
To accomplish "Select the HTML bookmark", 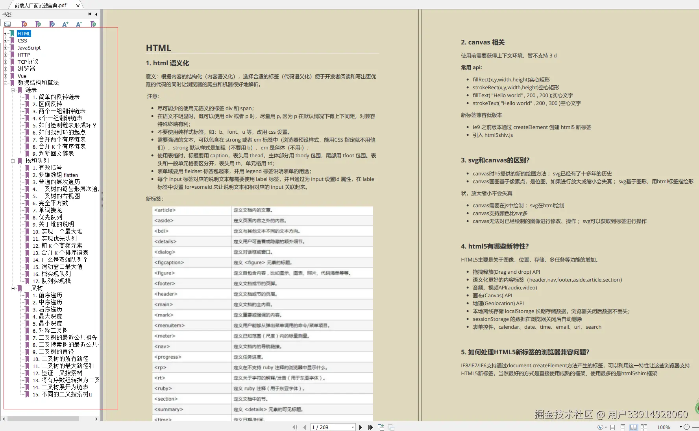I will [24, 34].
